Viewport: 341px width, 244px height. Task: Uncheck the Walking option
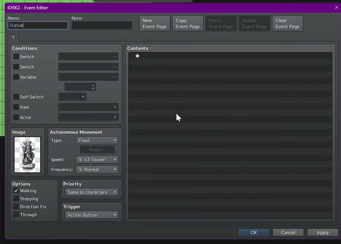click(x=16, y=191)
